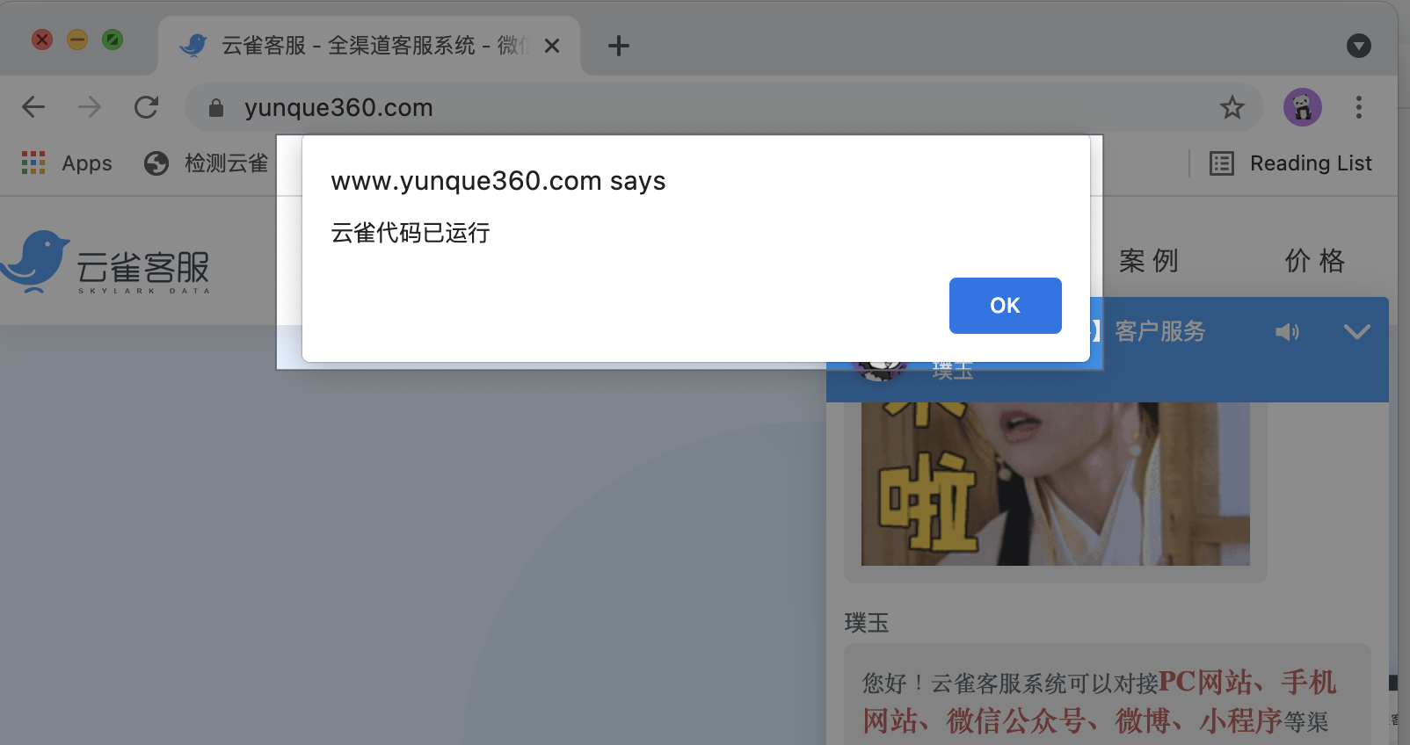Screen dimensions: 1410x745
Task: Open the Reading List
Action: coord(1290,163)
